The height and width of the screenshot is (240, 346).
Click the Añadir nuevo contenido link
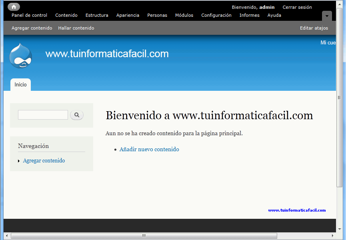tap(149, 149)
